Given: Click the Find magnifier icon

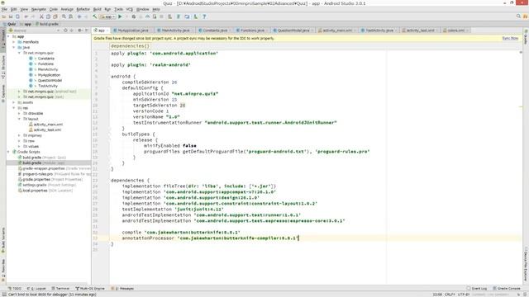Looking at the screenshot, I should [64, 16].
